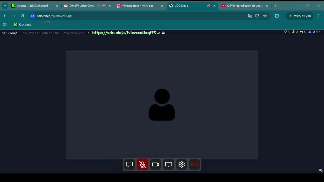Open the VDO.Ninja chat panel
The width and height of the screenshot is (324, 182).
129,165
